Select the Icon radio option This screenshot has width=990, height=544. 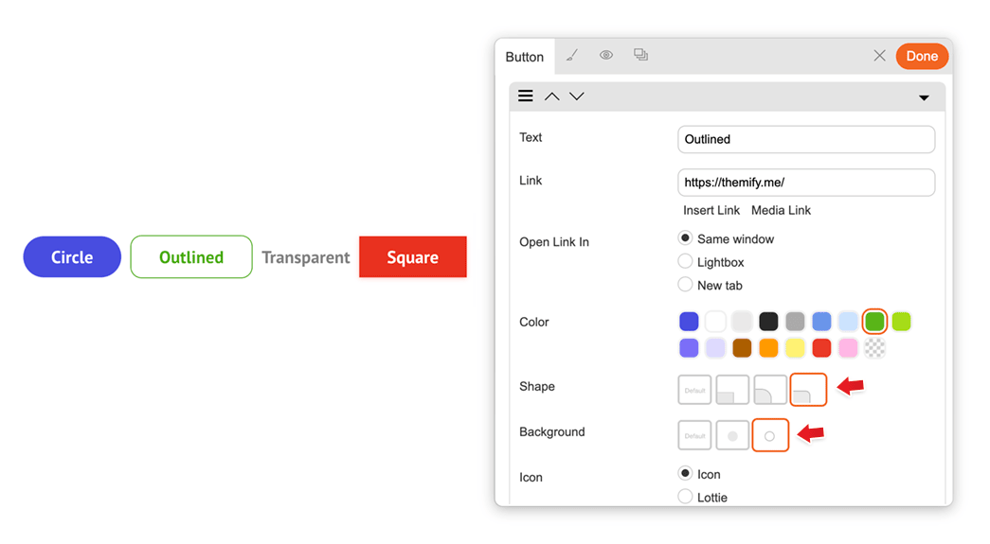(685, 473)
